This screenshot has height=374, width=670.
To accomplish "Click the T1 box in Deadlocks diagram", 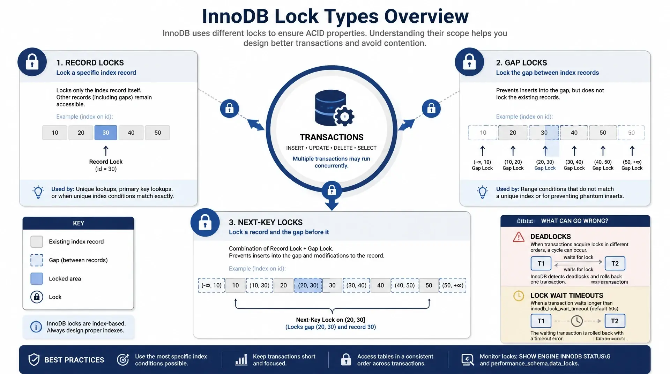I will pos(541,263).
